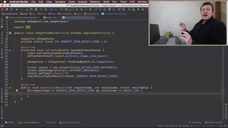Click the Save All toolbar icon
This screenshot has height=128, width=228.
pos(7,10)
